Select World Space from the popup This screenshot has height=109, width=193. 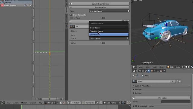coord(109,35)
